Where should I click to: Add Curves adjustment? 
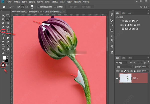coord(130,21)
